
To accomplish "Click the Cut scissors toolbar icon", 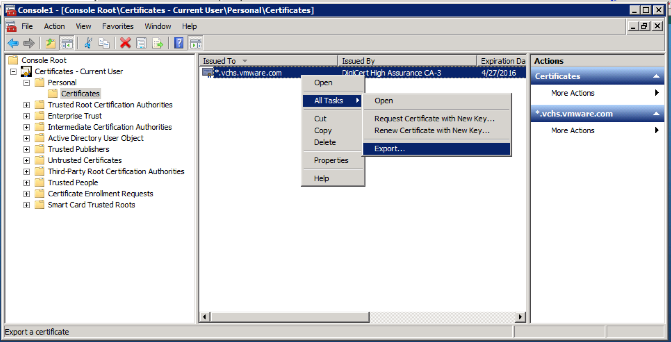I will pyautogui.click(x=88, y=43).
